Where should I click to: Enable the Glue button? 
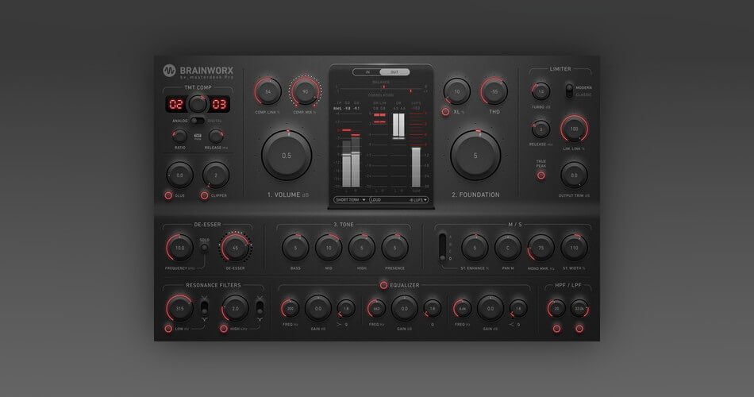coord(168,195)
